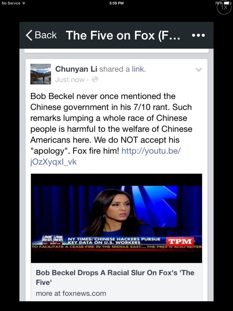Open the Fox News video thumbnail
Screen dimensions: 233x311
116,218
